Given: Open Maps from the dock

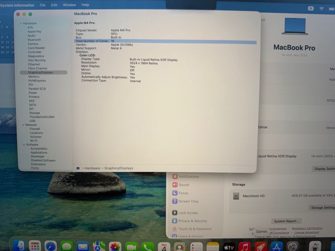Looking at the screenshot, I should point(99,247).
